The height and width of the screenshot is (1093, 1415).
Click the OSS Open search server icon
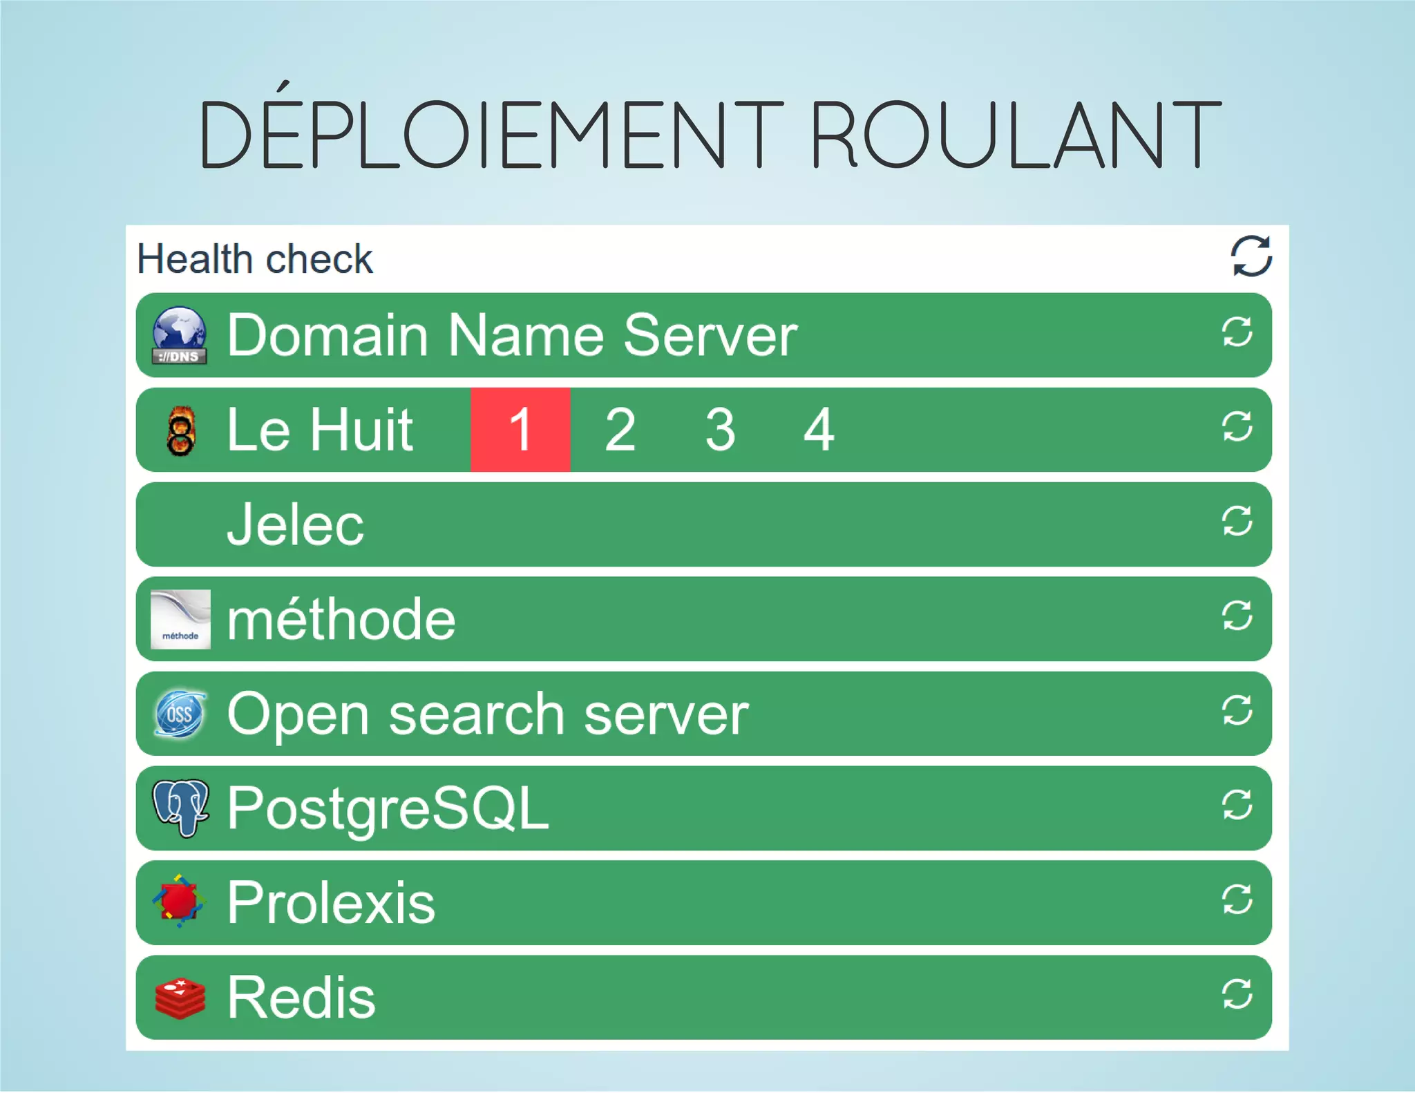point(180,714)
